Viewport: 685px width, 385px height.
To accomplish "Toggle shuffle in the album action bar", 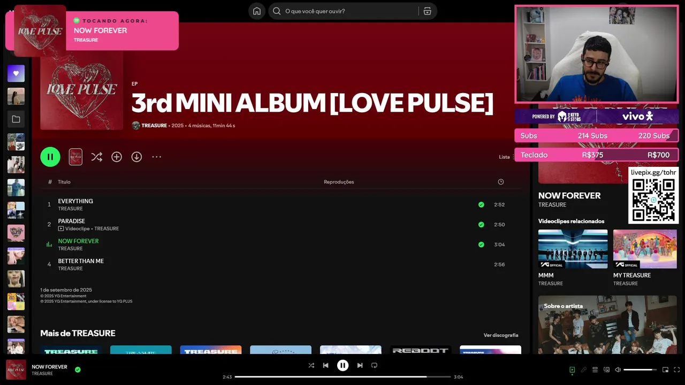I will [96, 157].
